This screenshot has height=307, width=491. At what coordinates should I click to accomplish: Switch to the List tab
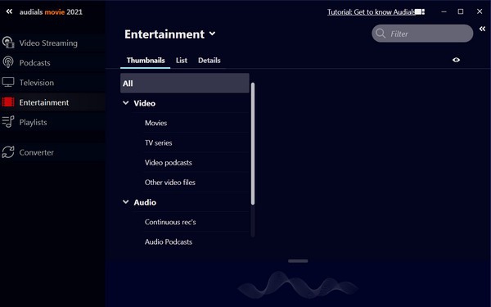[182, 60]
